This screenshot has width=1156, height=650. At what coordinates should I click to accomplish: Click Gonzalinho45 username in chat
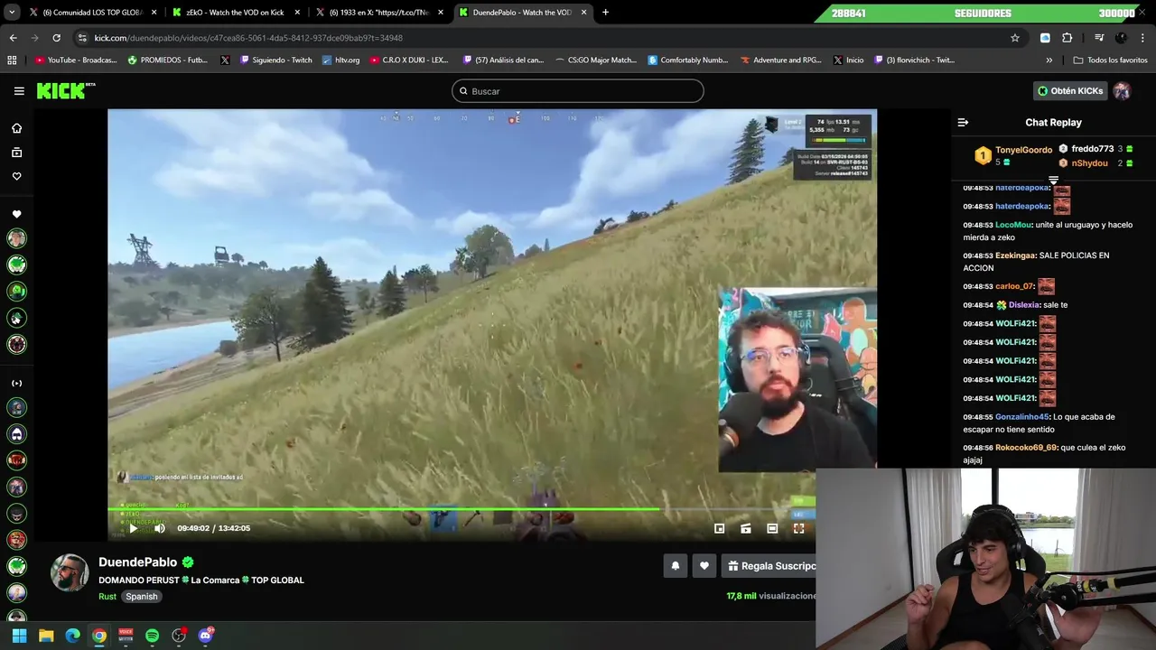coord(1022,417)
